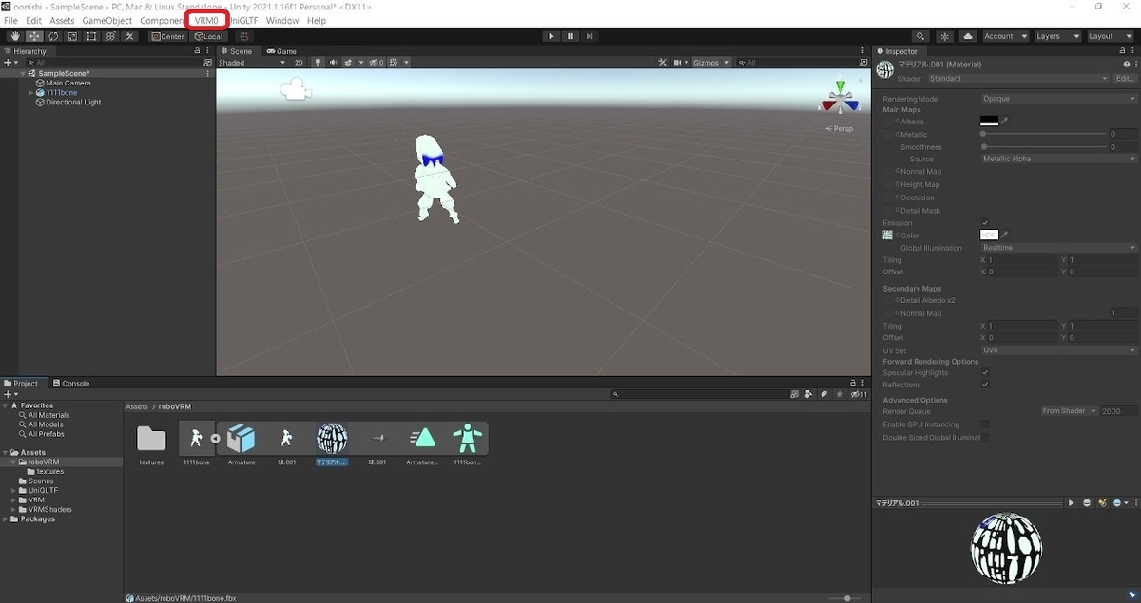The height and width of the screenshot is (603, 1141).
Task: Toggle the Specular Highlights option
Action: 987,373
